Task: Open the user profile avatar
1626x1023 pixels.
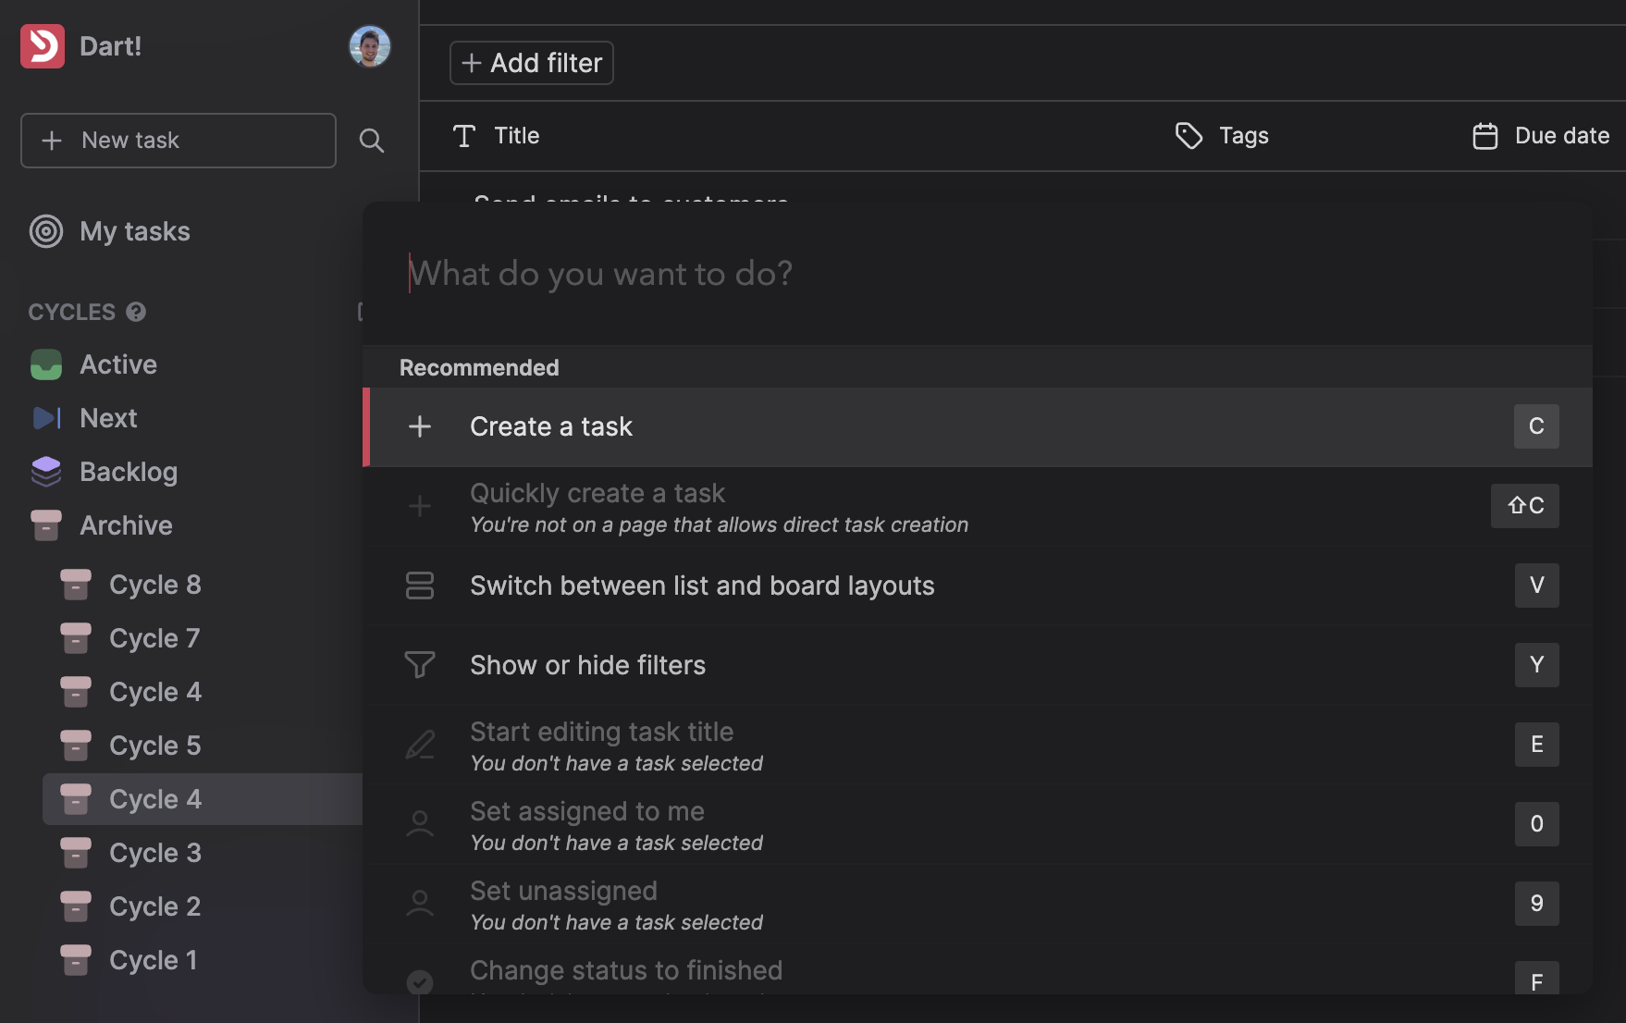Action: tap(370, 46)
